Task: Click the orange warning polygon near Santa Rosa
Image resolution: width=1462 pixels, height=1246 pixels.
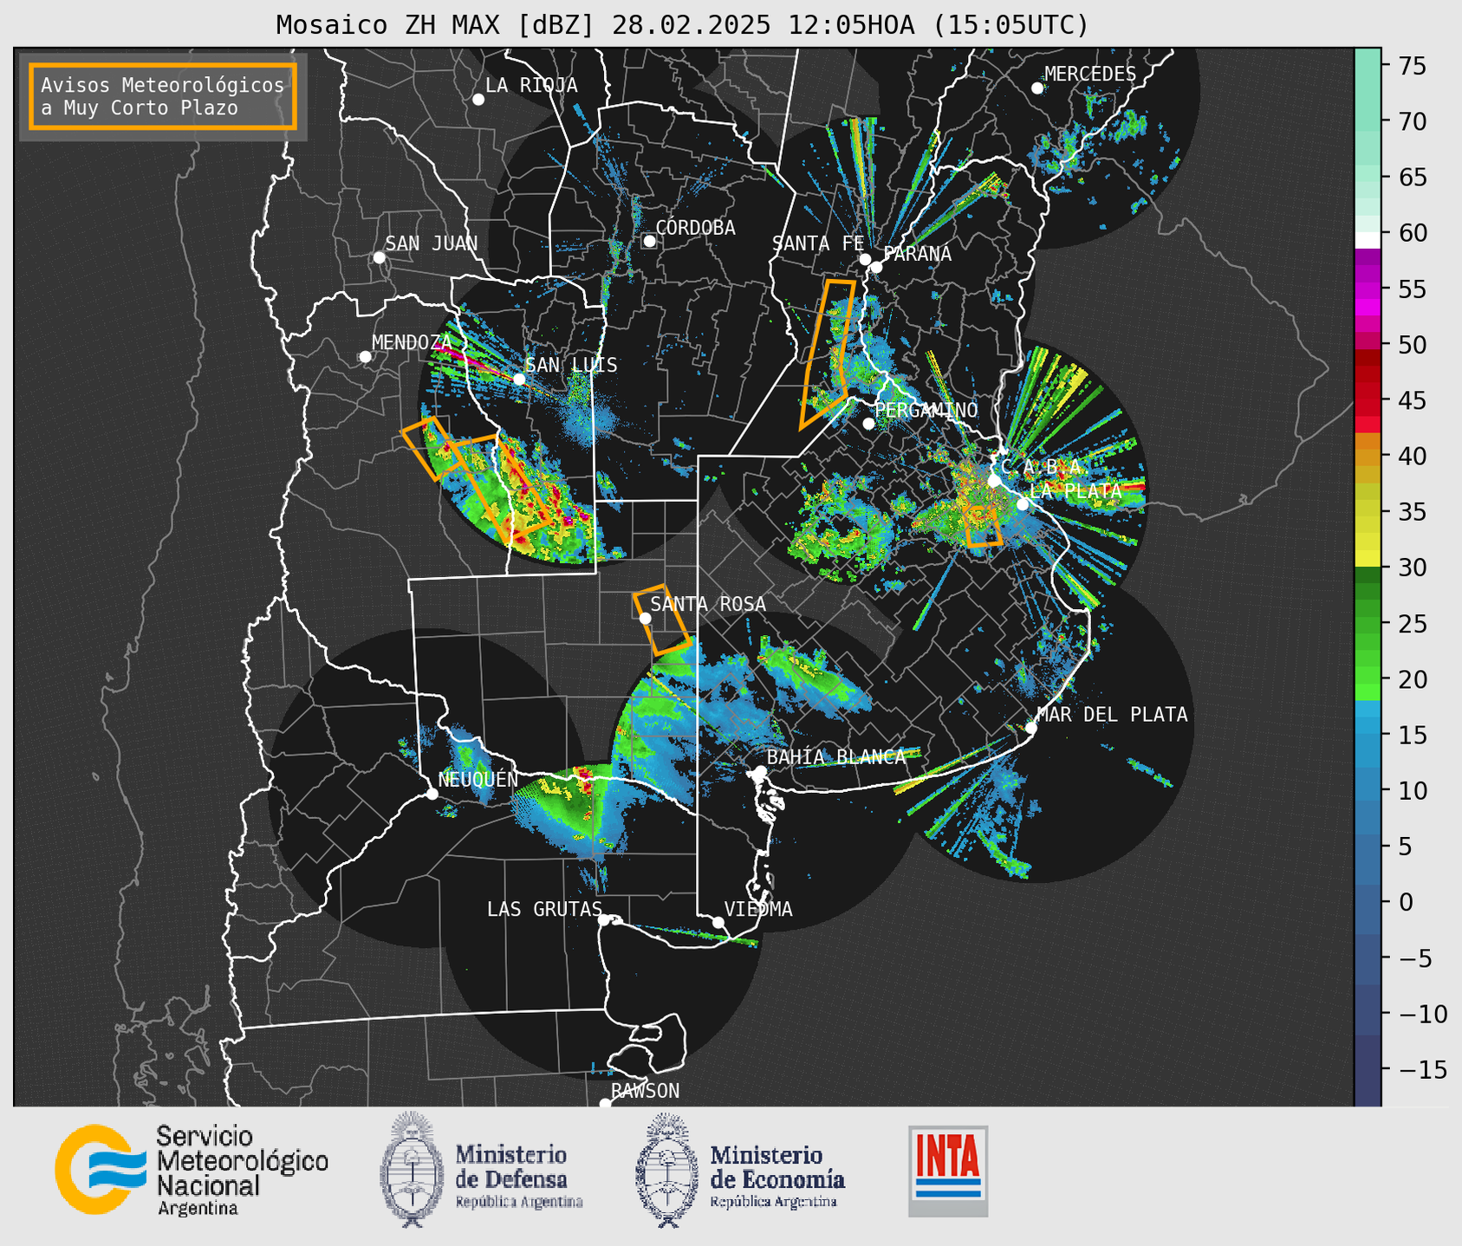Action: [662, 620]
